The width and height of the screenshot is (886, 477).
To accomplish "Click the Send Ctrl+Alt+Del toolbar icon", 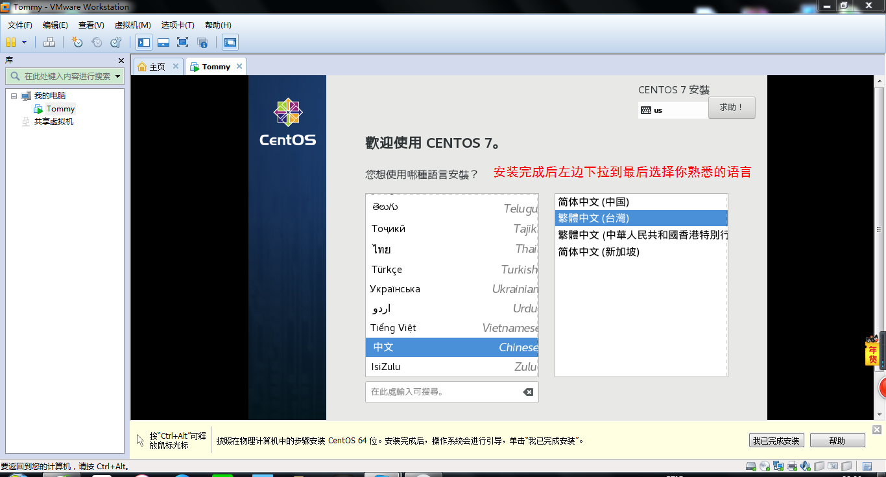I will (x=49, y=42).
